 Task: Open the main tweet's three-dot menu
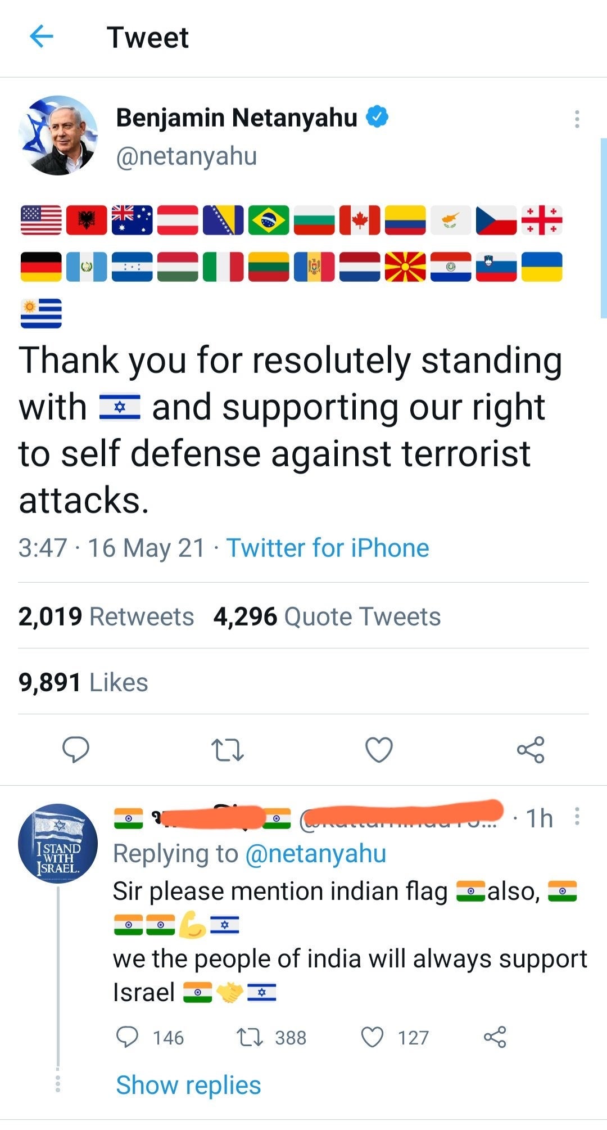point(577,119)
